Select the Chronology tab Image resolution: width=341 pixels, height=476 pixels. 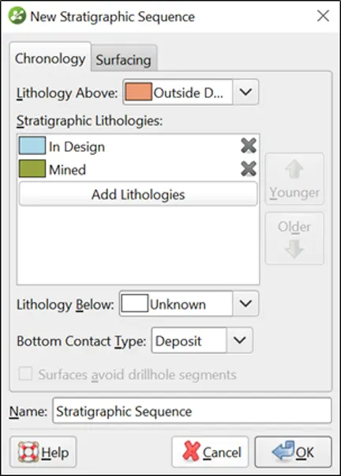[x=51, y=59]
